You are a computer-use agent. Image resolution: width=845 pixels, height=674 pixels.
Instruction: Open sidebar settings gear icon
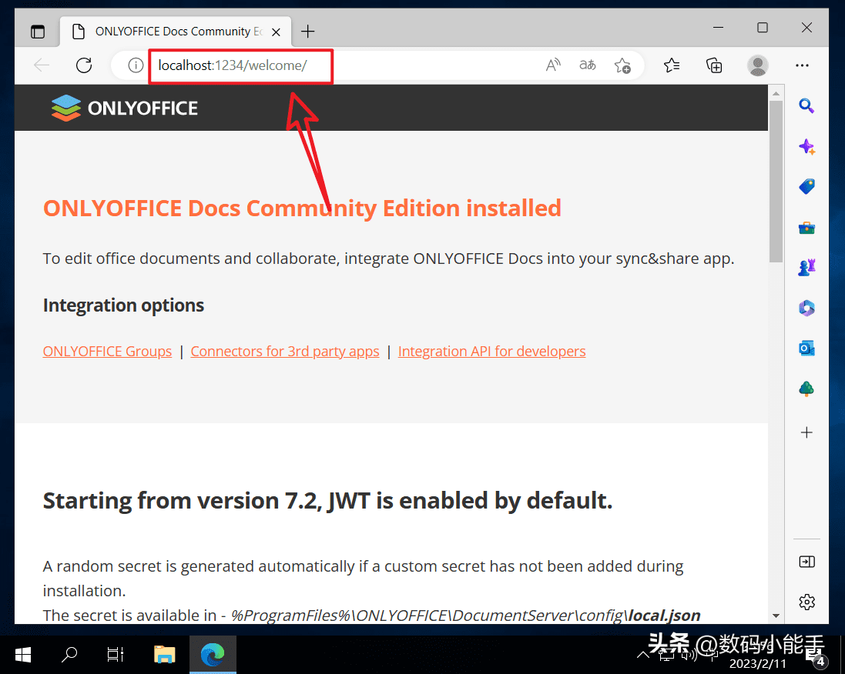pyautogui.click(x=806, y=602)
